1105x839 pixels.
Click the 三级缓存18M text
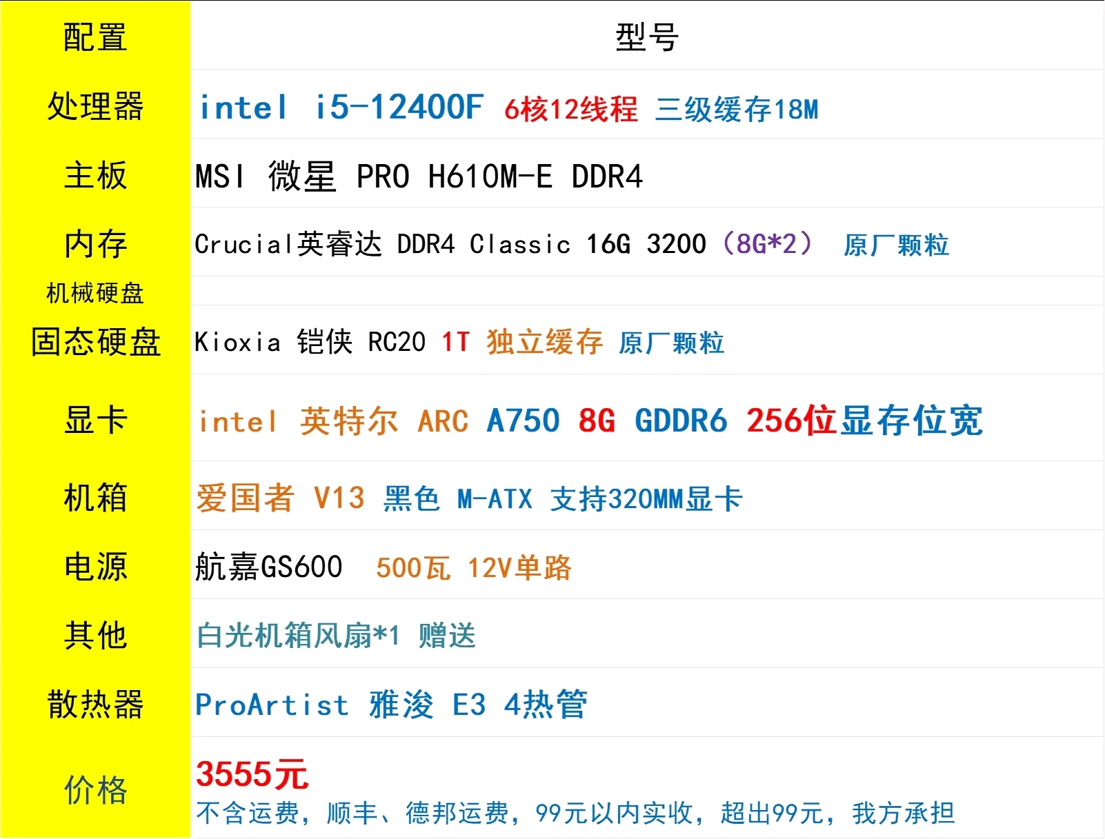pyautogui.click(x=737, y=109)
